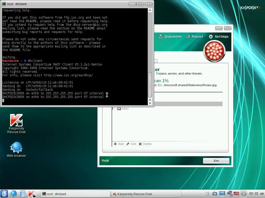Viewport: 265px width, 198px height.
Task: Click the terminal scrollbar down arrow
Action: point(150,103)
